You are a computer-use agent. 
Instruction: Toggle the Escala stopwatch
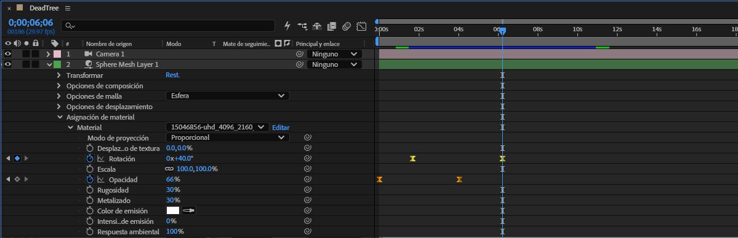[90, 169]
